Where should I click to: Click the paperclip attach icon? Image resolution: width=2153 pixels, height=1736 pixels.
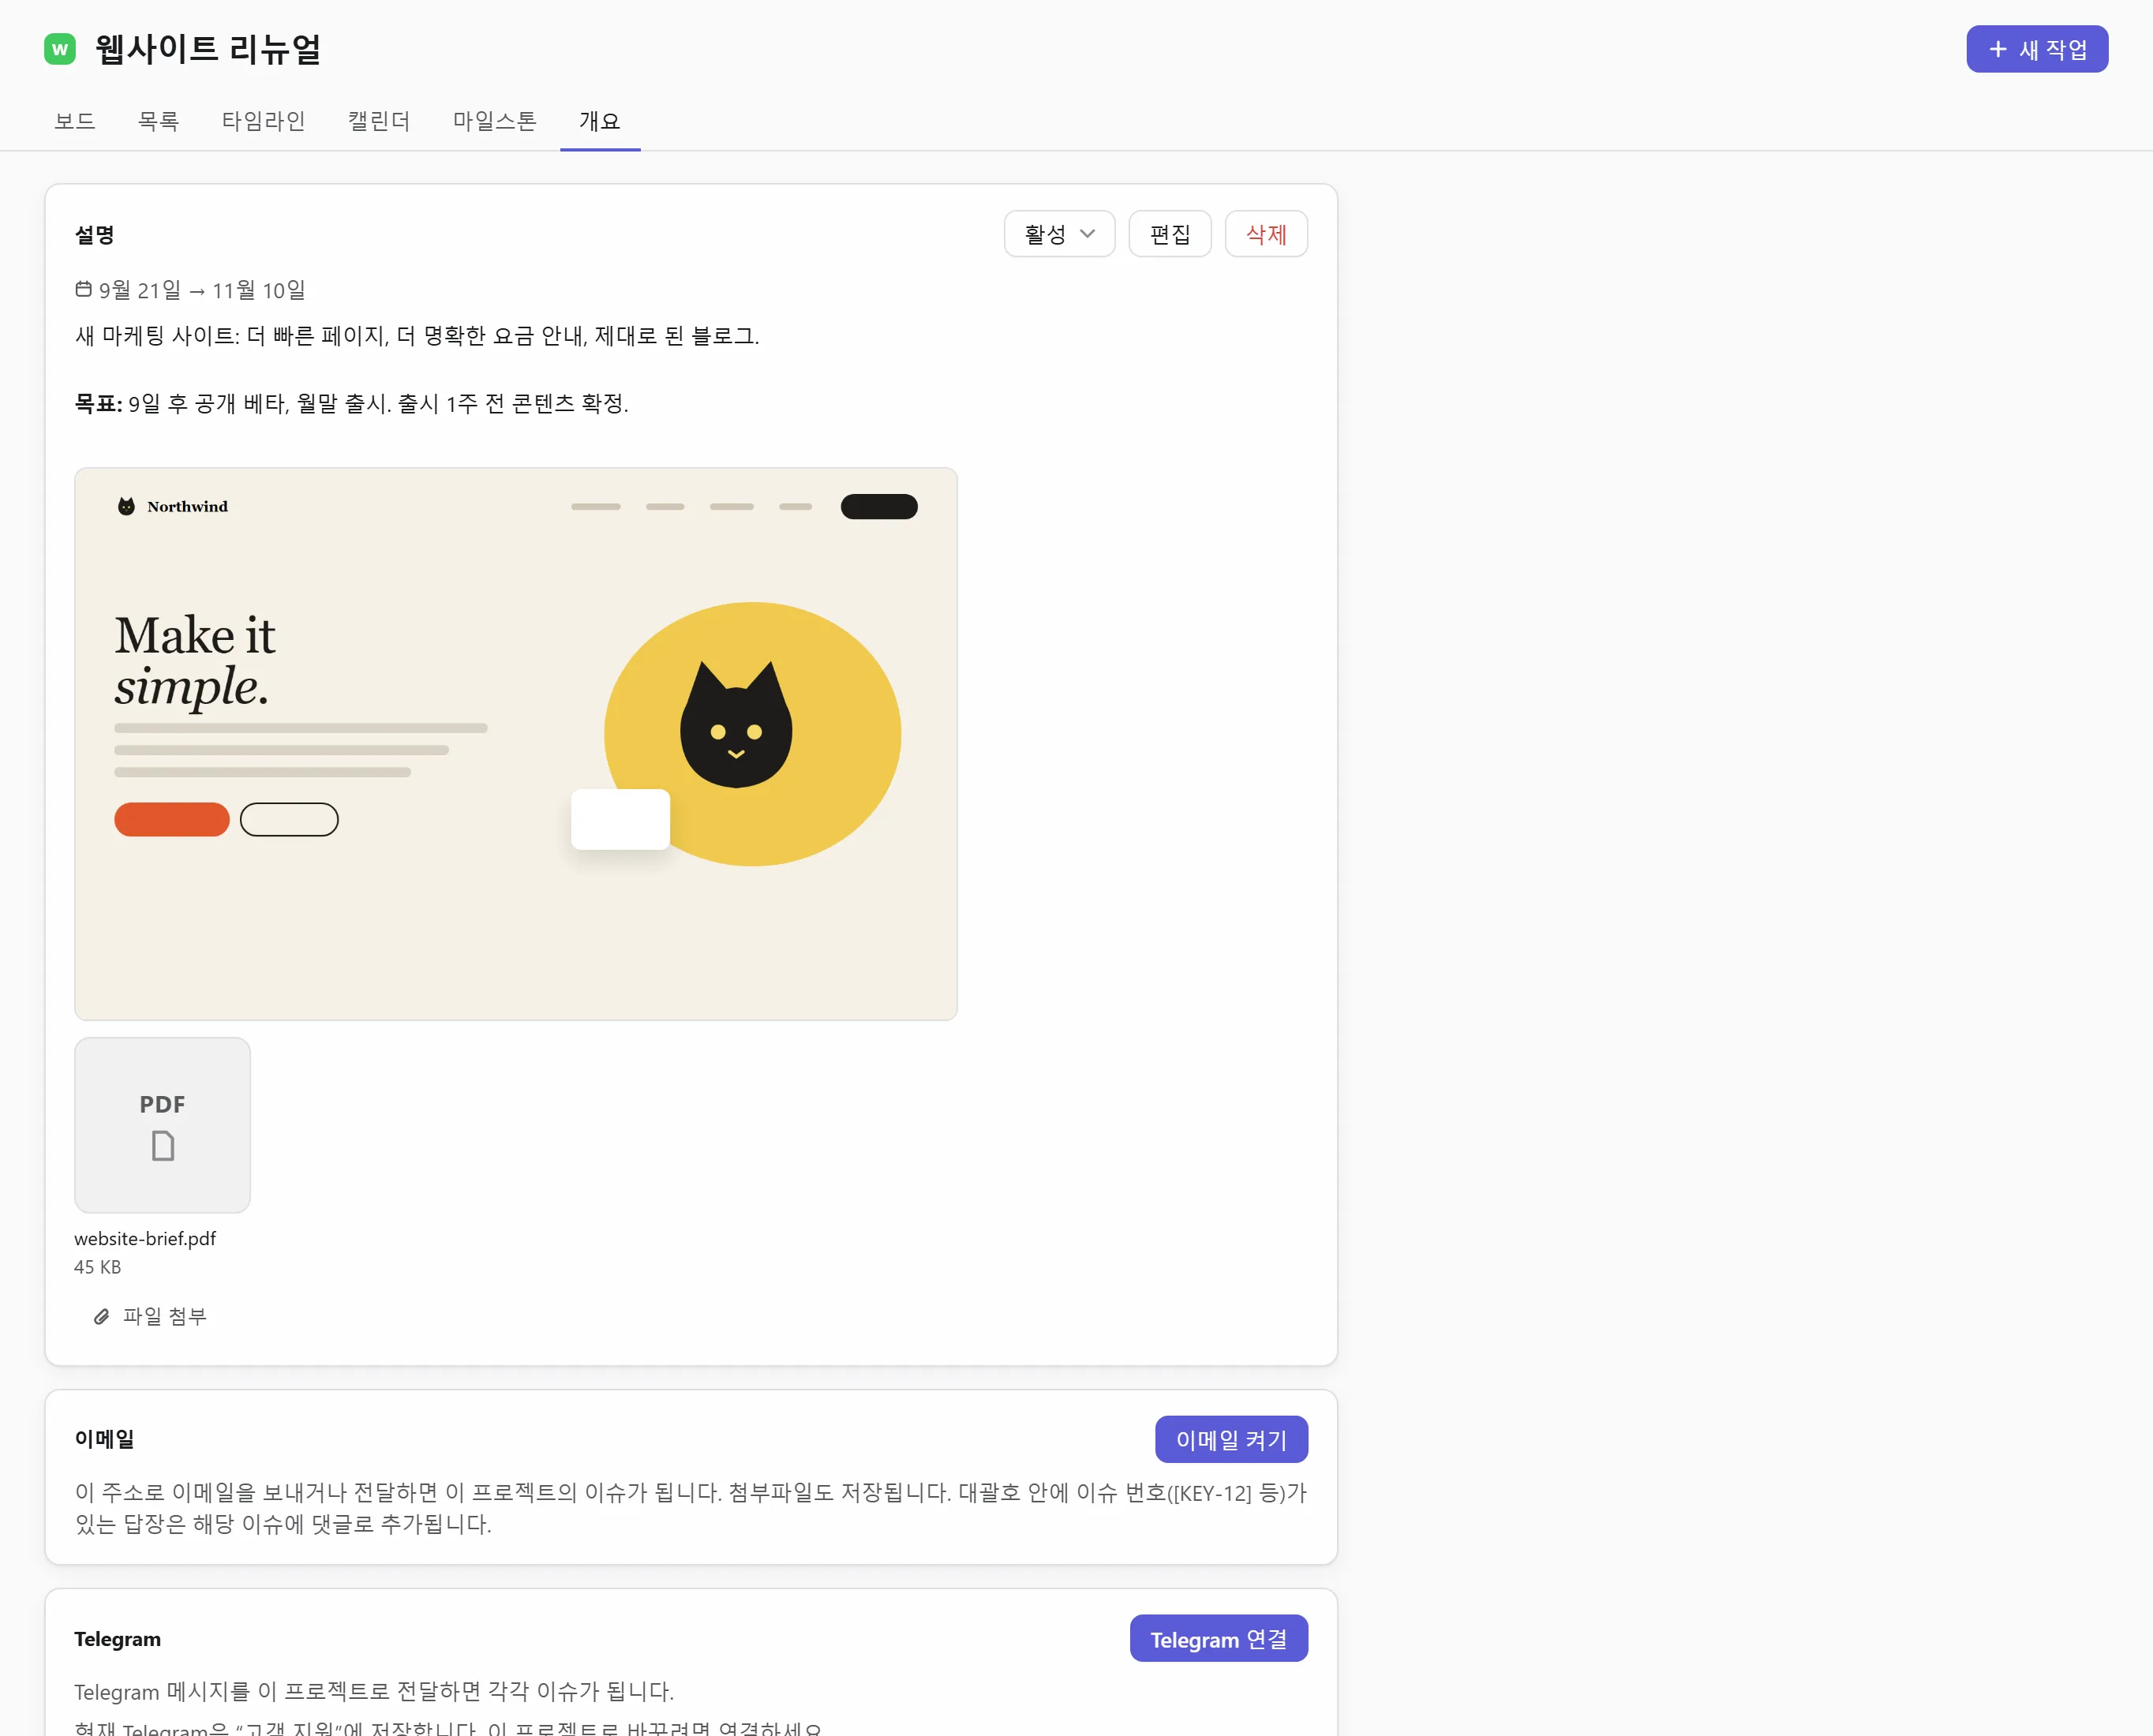click(101, 1317)
